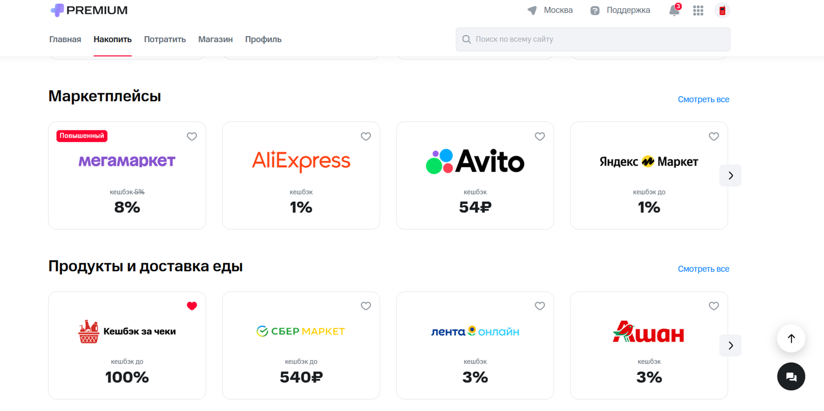
Task: Click the search magnifier icon
Action: [x=466, y=40]
